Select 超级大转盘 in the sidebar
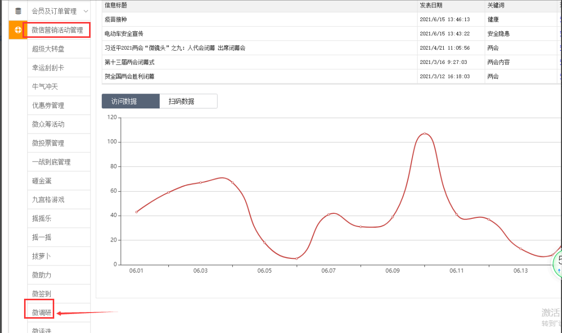This screenshot has height=333, width=562. point(48,49)
